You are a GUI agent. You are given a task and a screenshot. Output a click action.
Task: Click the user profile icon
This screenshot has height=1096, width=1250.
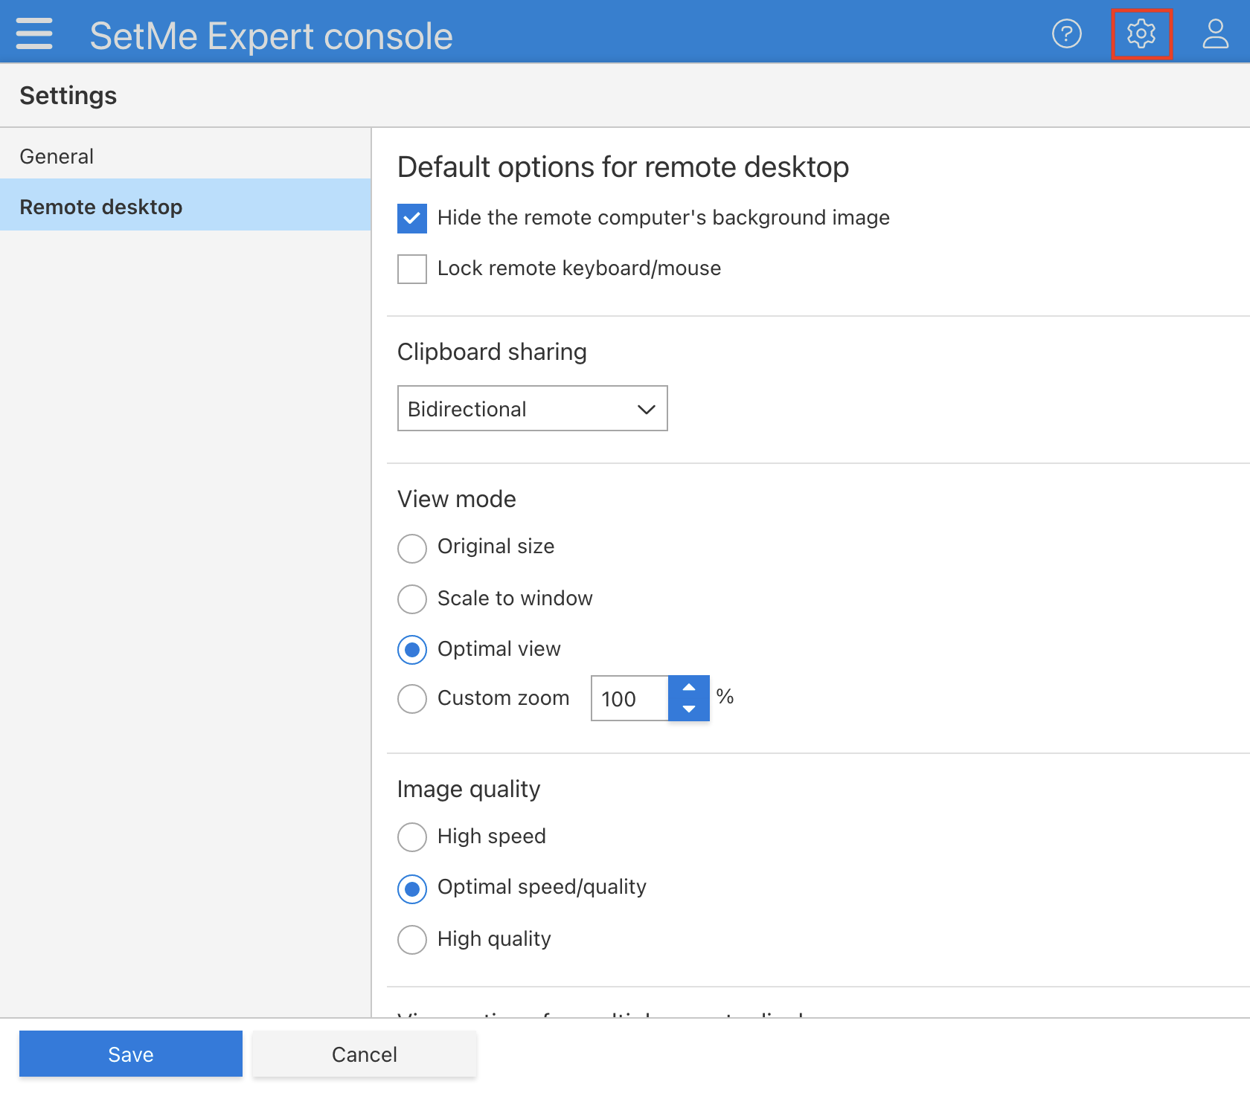(1214, 33)
